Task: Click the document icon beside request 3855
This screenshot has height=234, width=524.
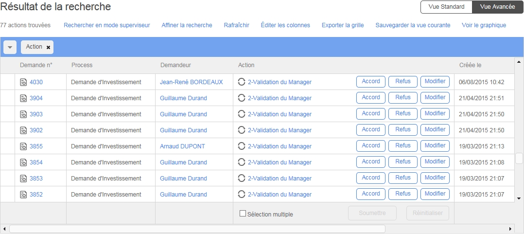Action: coord(23,146)
